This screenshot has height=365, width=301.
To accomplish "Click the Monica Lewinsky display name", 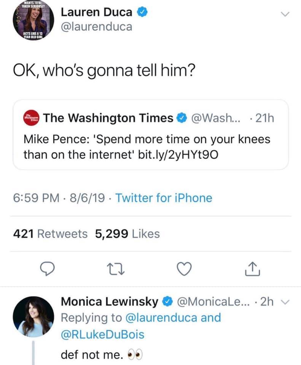I will (x=109, y=302).
